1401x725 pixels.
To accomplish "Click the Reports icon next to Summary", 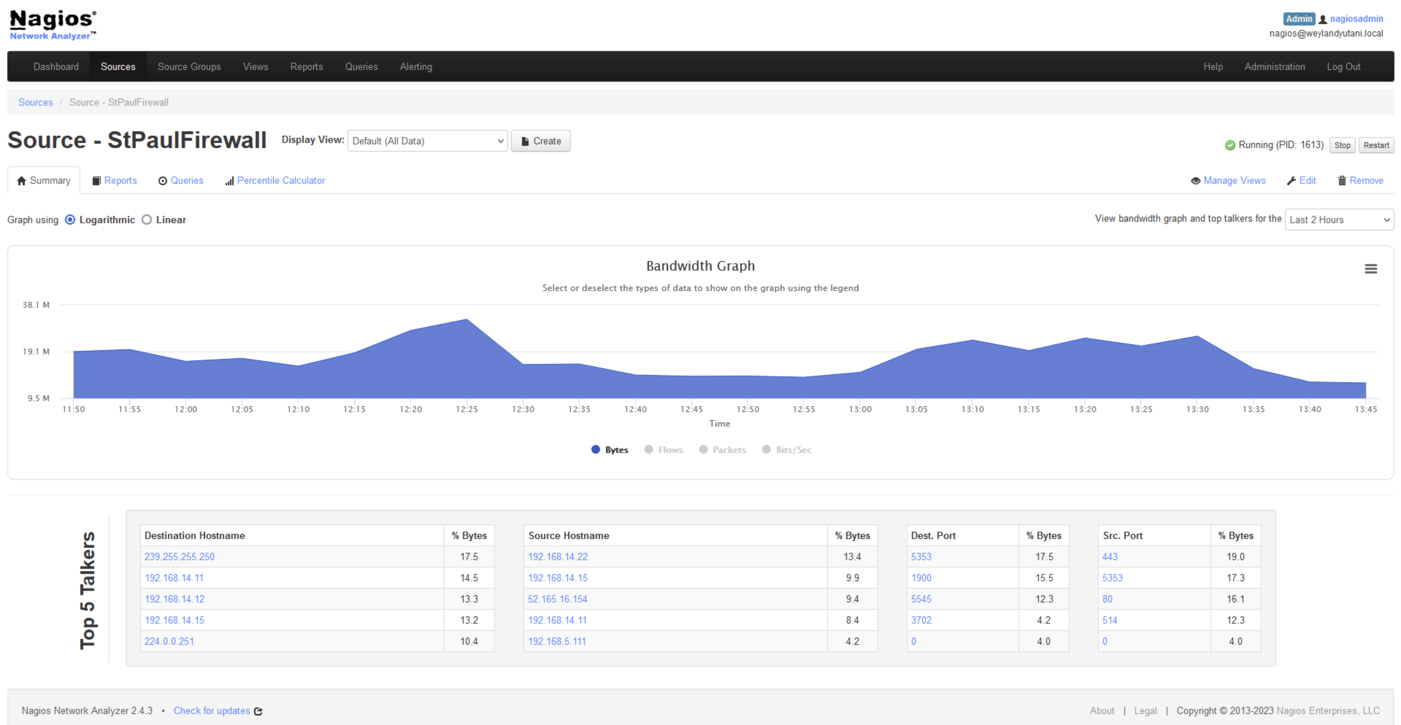I will click(x=96, y=180).
